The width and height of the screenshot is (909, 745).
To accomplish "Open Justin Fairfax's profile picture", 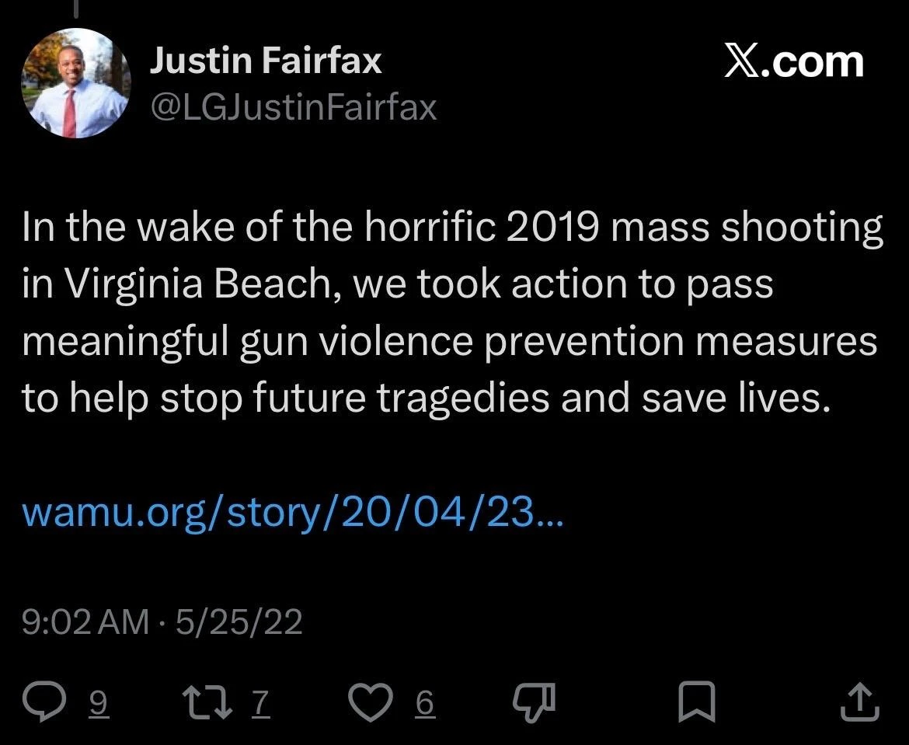I will [75, 84].
